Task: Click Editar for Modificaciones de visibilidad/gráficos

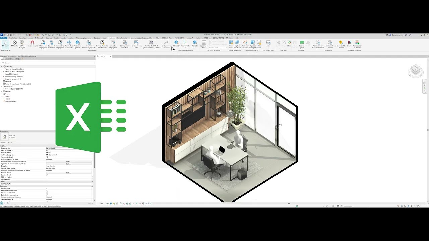Action: click(69, 162)
